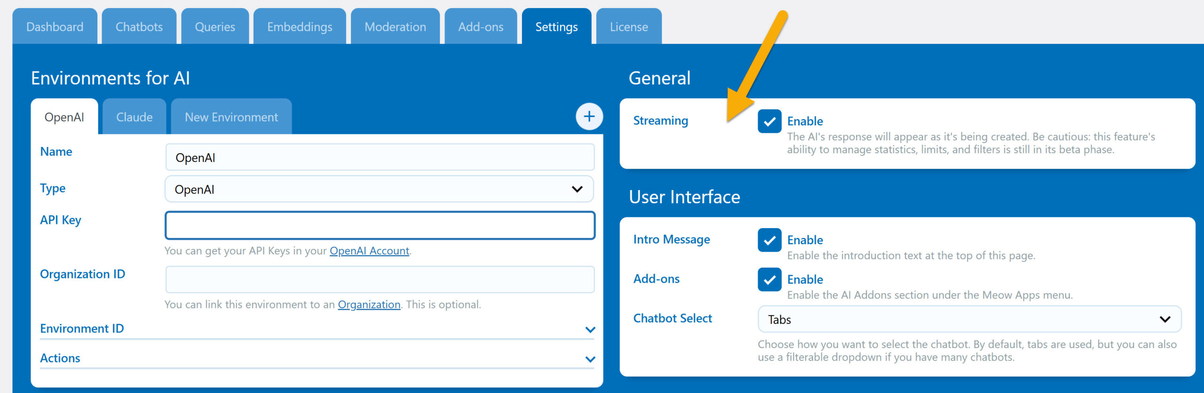Click the Enable label next to Intro Message
This screenshot has height=393, width=1204.
tap(805, 240)
